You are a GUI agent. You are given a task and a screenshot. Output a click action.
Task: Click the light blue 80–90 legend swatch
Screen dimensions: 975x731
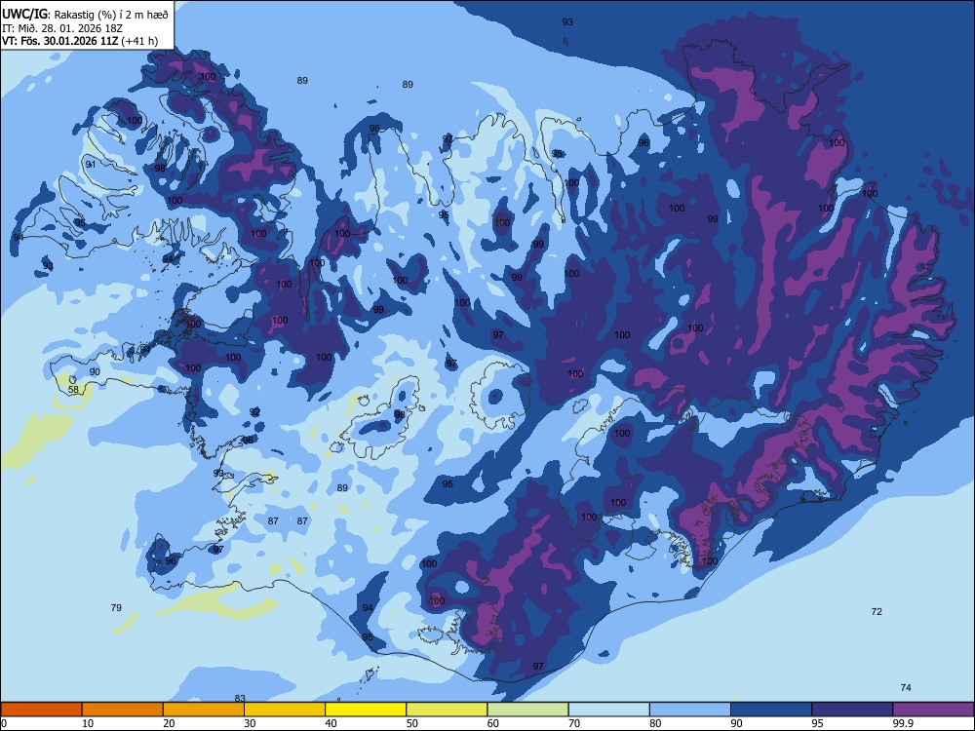tap(689, 710)
